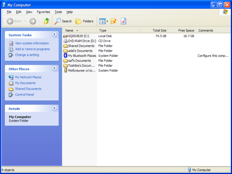
Task: Click Change a setting link
Action: point(27,55)
